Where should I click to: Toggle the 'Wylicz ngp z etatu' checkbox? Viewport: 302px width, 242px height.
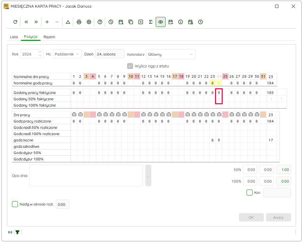(130, 66)
